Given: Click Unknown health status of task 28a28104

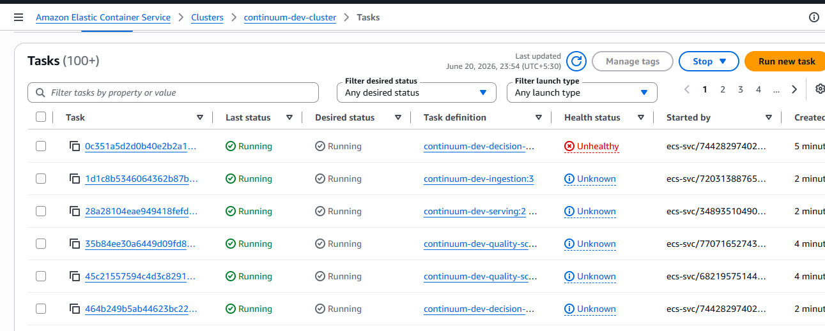Looking at the screenshot, I should pyautogui.click(x=590, y=212).
